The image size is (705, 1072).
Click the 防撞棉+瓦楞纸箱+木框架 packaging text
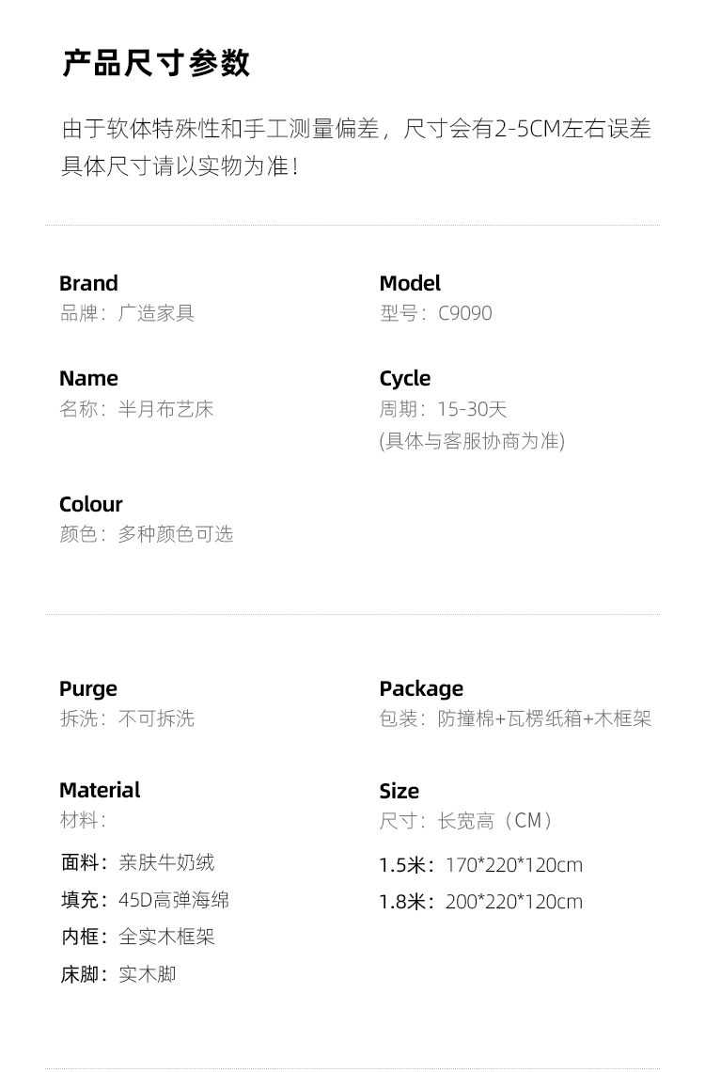point(544,718)
